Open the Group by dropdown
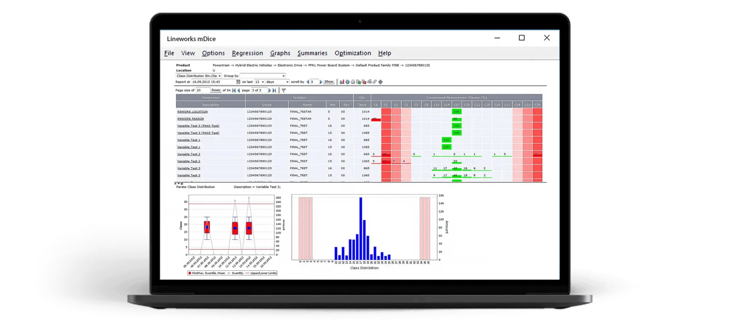Image resolution: width=745 pixels, height=322 pixels. 283,76
